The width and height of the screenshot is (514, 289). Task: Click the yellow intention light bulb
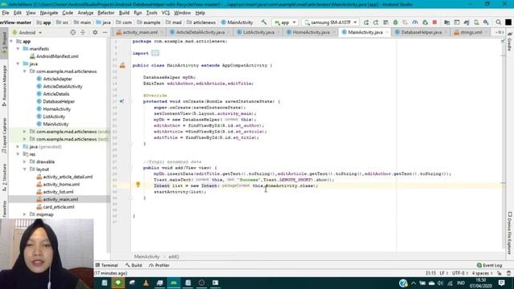tap(138, 185)
